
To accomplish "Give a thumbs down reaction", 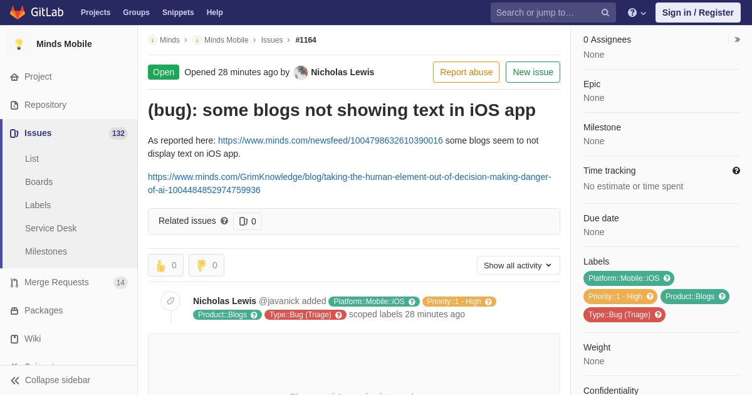I will pos(206,265).
